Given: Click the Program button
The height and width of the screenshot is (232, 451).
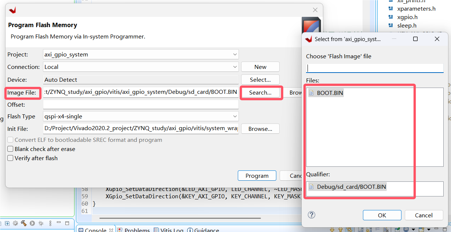Looking at the screenshot, I should pos(257,176).
